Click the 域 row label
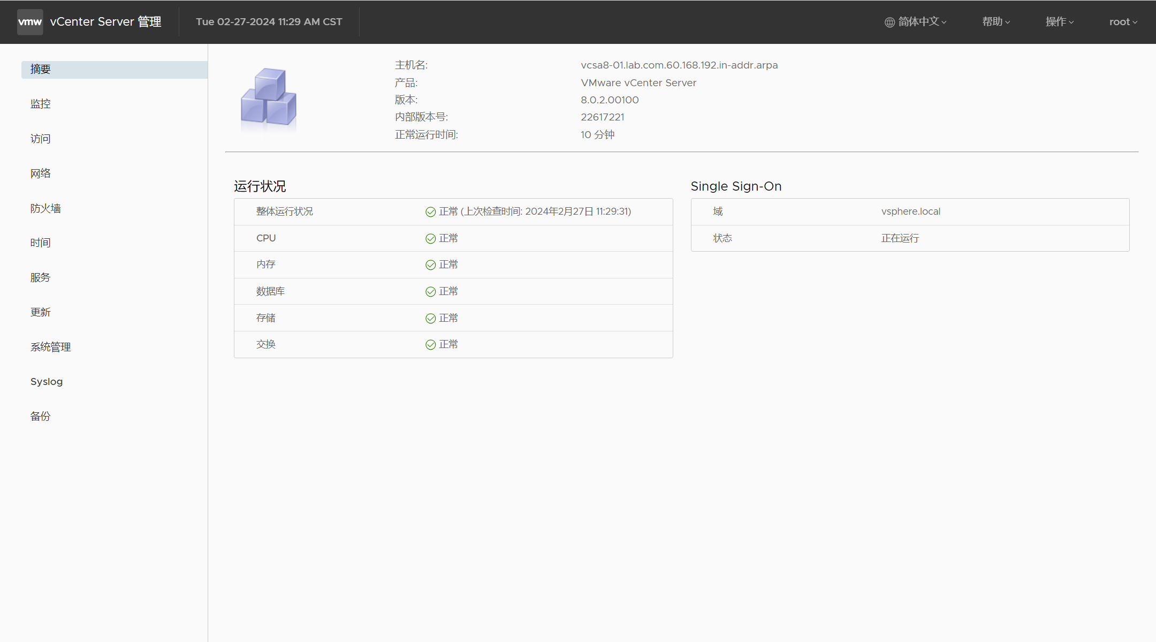Screen dimensions: 1156x642 (718, 212)
